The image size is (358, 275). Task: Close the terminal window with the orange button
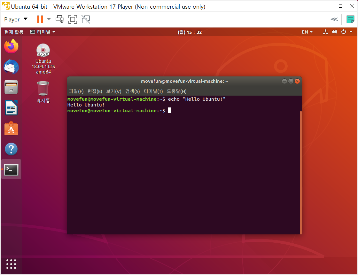click(x=297, y=81)
